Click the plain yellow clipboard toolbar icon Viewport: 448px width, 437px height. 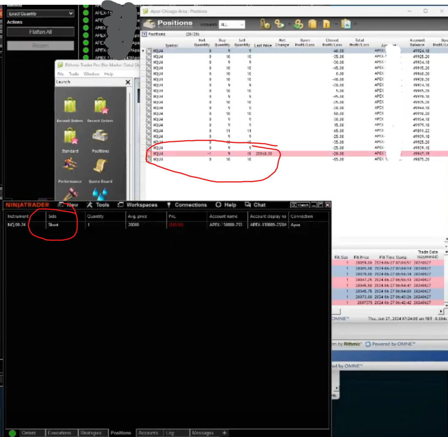click(312, 24)
